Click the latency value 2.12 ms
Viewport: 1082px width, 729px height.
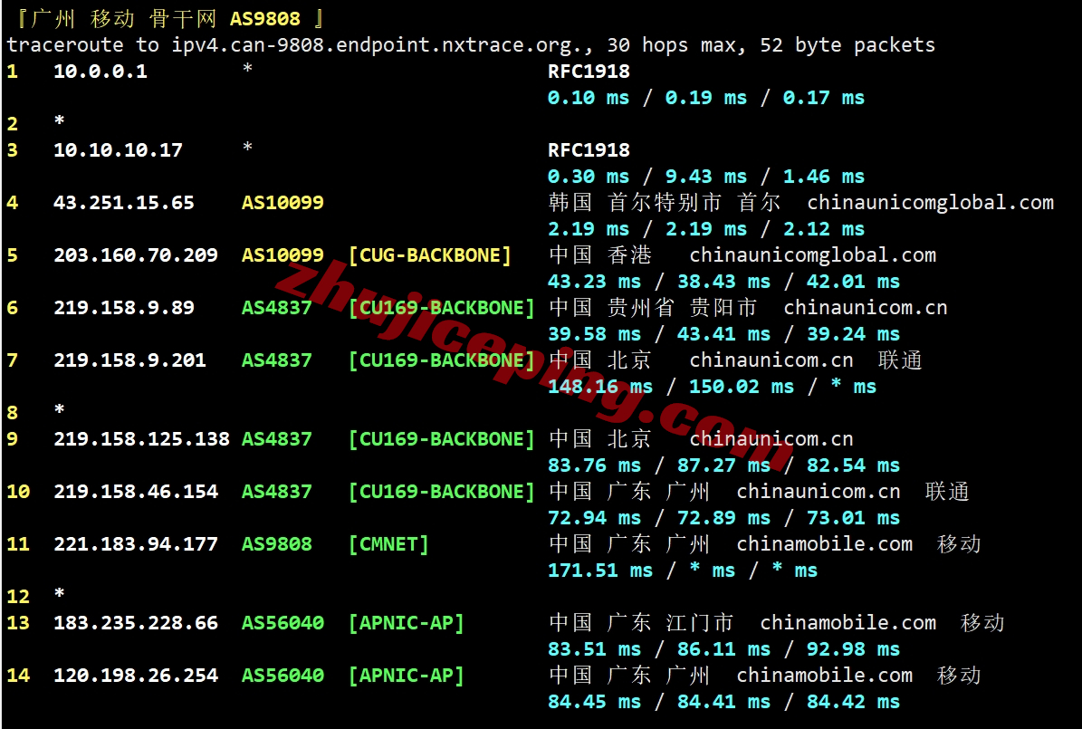click(x=823, y=229)
